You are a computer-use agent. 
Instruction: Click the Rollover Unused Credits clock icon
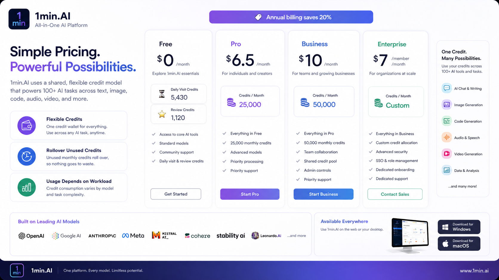pos(27,157)
